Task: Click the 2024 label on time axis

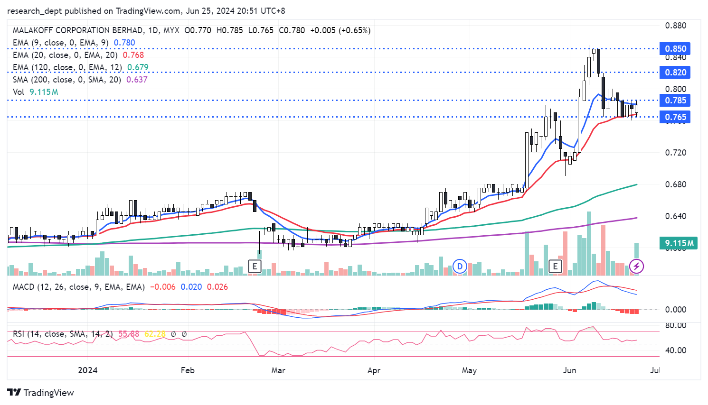Action: [88, 370]
